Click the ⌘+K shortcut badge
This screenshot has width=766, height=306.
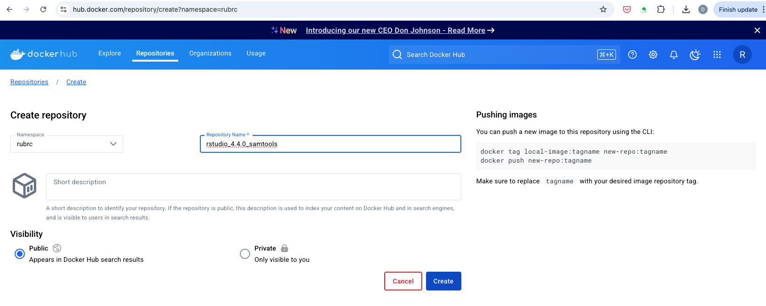click(x=607, y=55)
